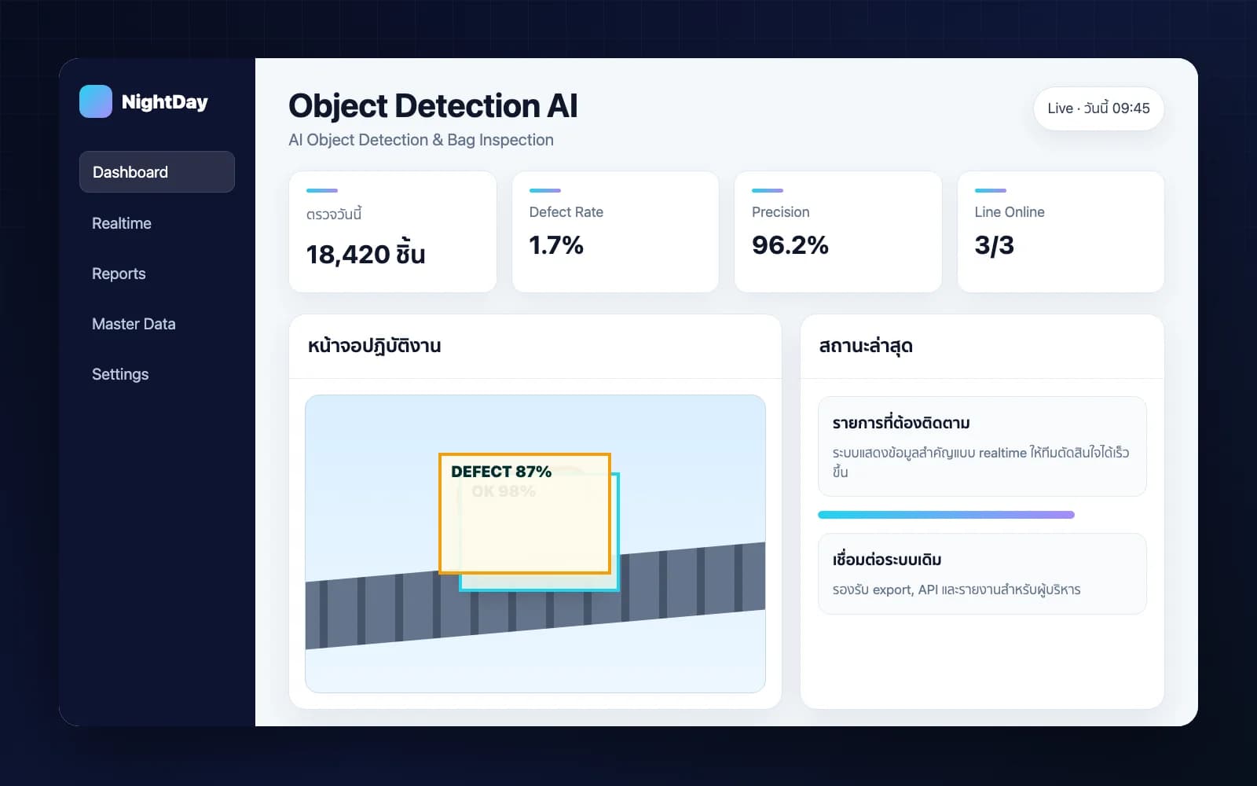Click the OK 98% detection label
Viewport: 1257px width, 786px height.
pos(504,491)
